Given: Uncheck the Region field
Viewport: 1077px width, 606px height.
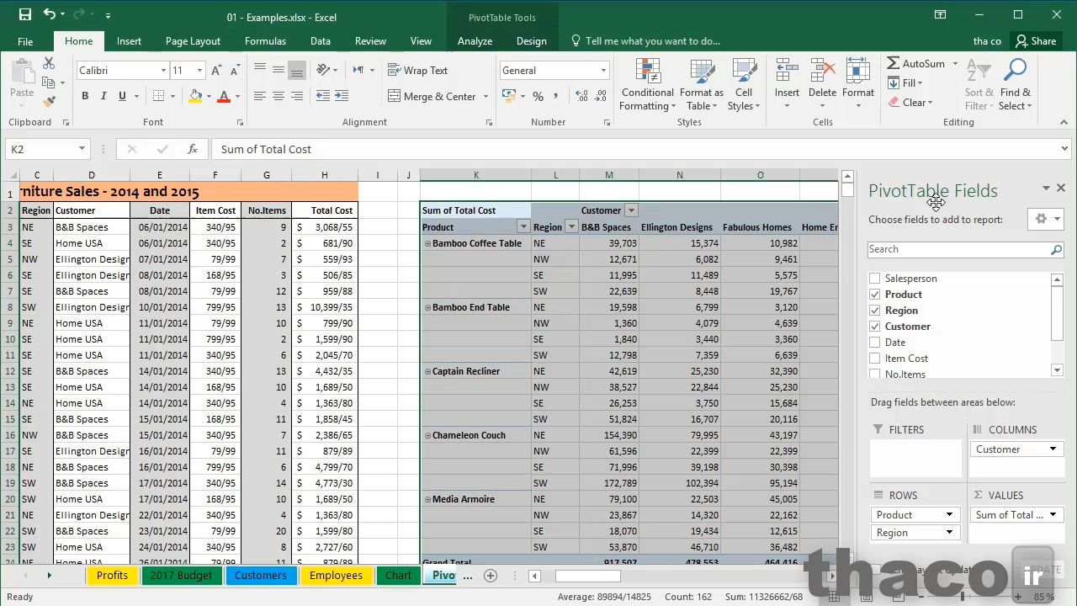Looking at the screenshot, I should (875, 311).
